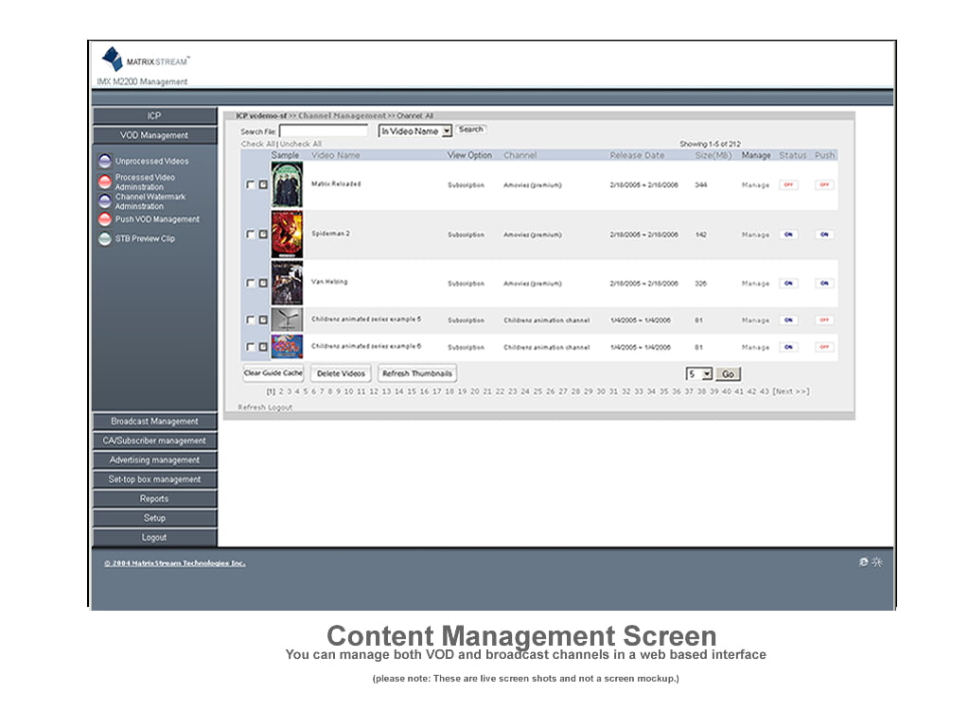Click the small square icon beside Van Helsing

263,283
